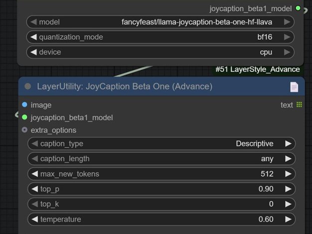Click previous arrow on model field
The height and width of the screenshot is (234, 312).
pos(33,22)
